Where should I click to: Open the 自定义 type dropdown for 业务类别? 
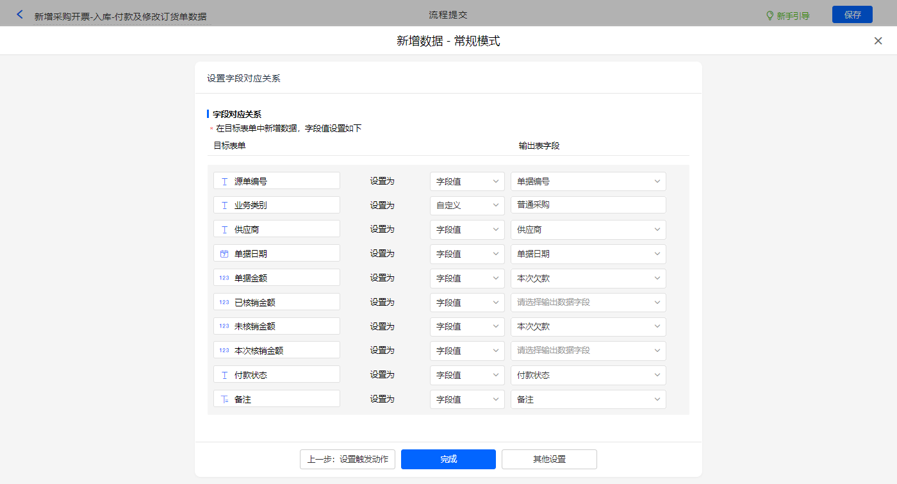[x=467, y=205]
